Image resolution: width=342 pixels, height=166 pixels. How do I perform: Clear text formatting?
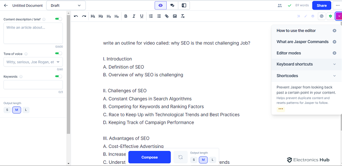[183, 16]
